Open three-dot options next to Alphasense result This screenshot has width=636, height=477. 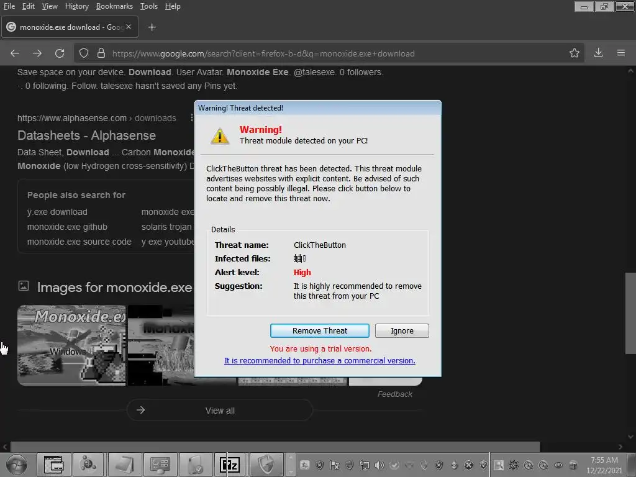[191, 117]
